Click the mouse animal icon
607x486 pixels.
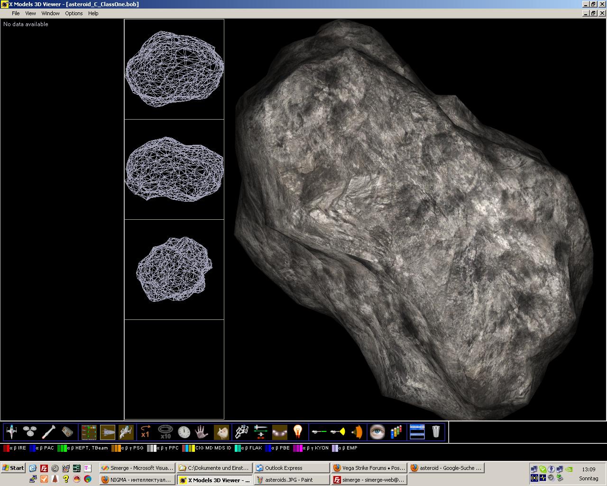[221, 431]
